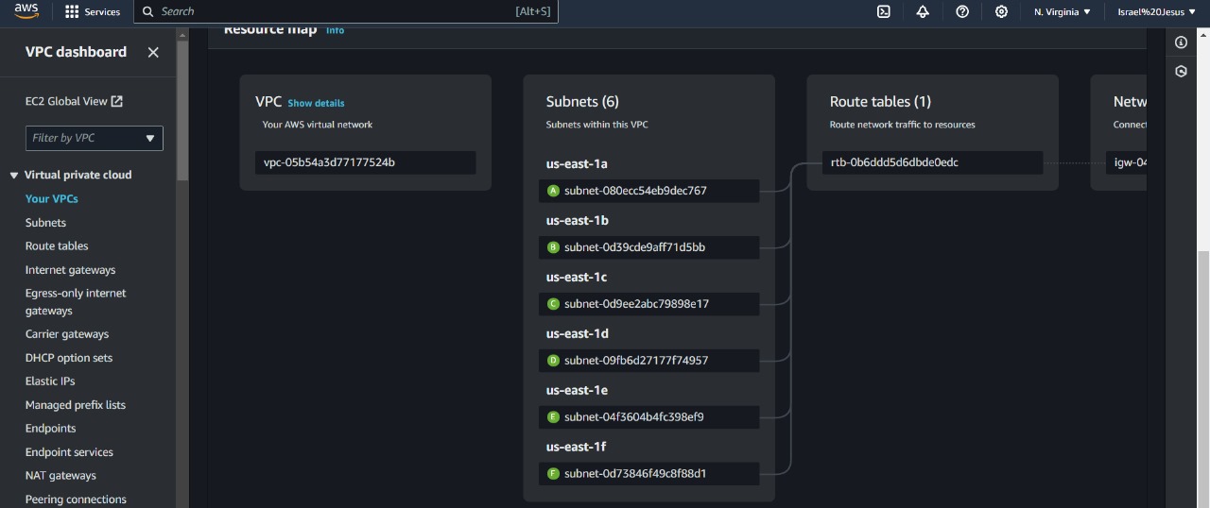Image resolution: width=1210 pixels, height=508 pixels.
Task: Open DHCP option sets
Action: 69,358
